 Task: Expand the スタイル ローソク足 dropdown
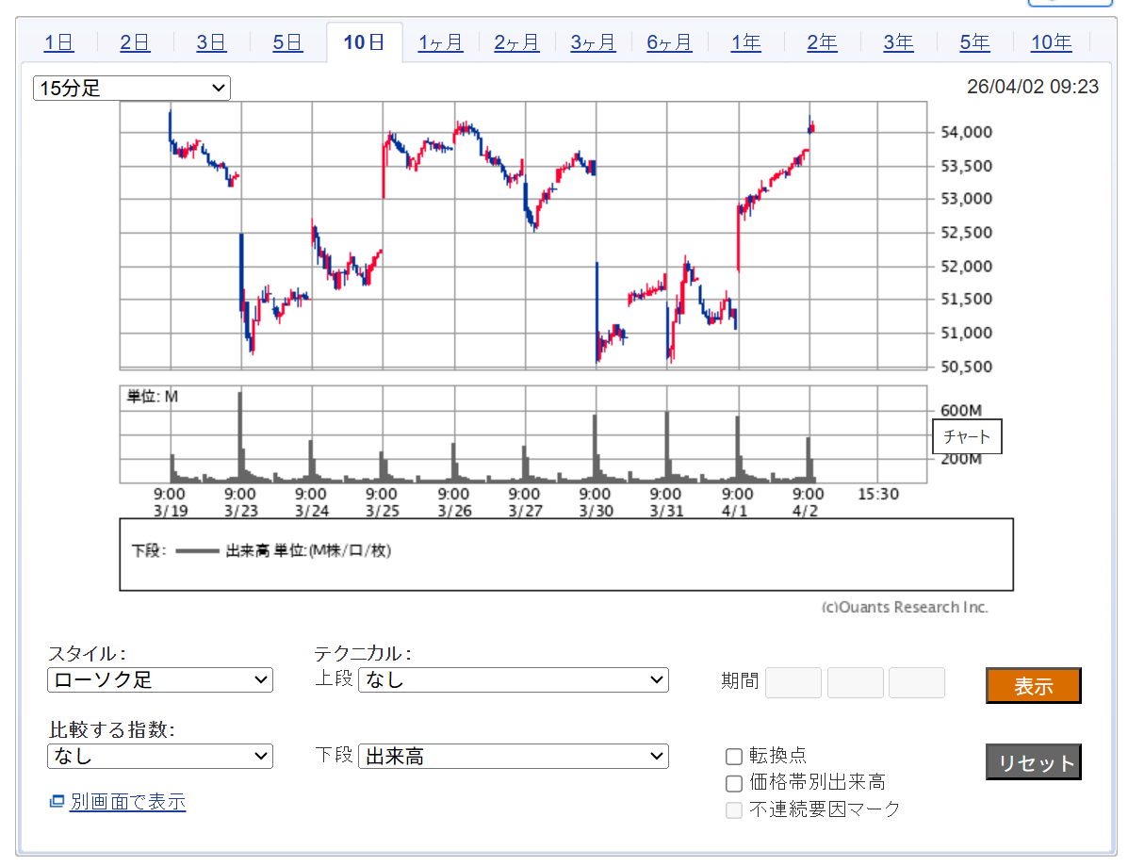160,679
